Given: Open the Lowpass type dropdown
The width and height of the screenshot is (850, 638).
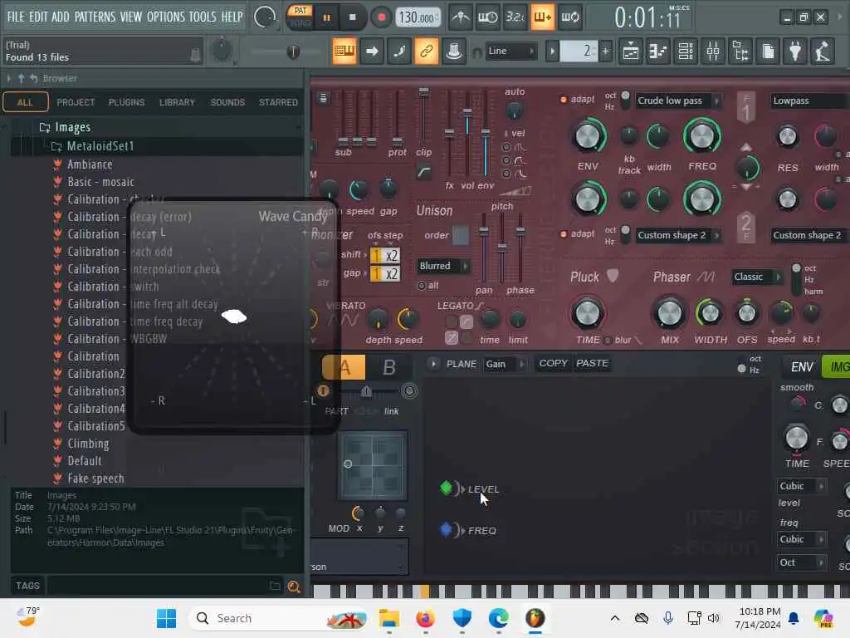Looking at the screenshot, I should (x=808, y=101).
